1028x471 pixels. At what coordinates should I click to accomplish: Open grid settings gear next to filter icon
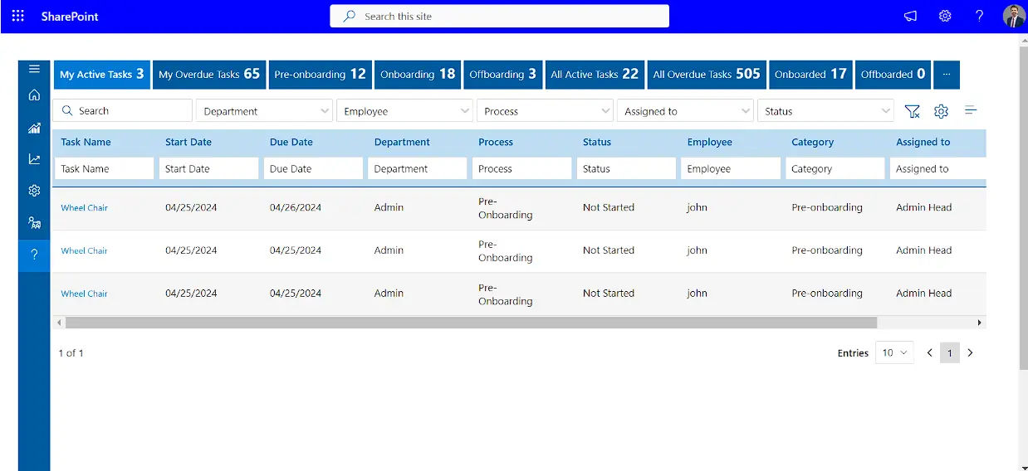pos(941,111)
